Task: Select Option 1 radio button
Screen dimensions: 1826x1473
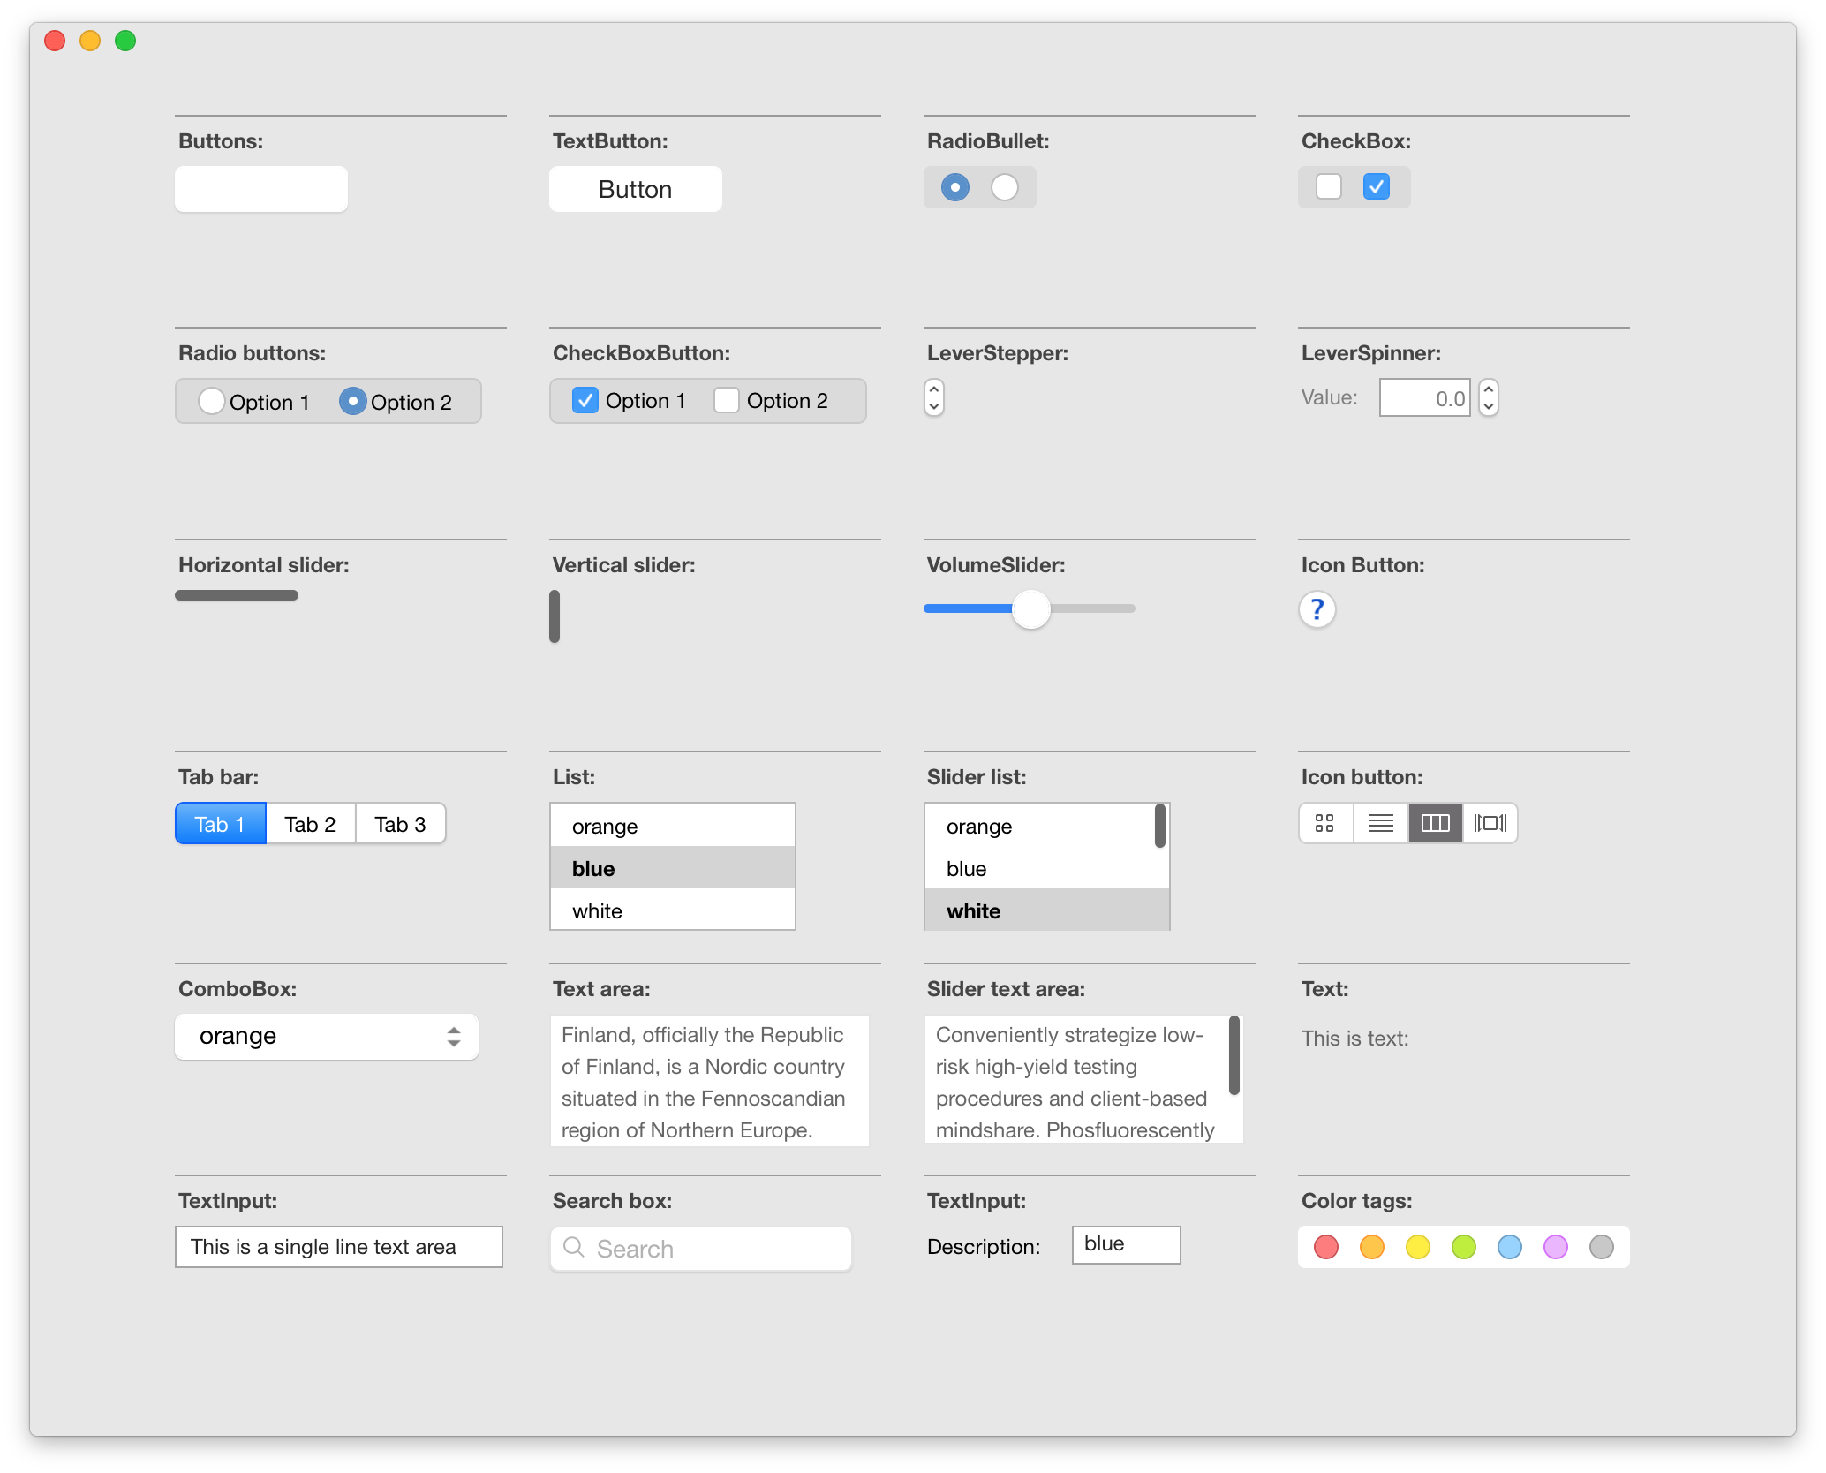Action: 211,401
